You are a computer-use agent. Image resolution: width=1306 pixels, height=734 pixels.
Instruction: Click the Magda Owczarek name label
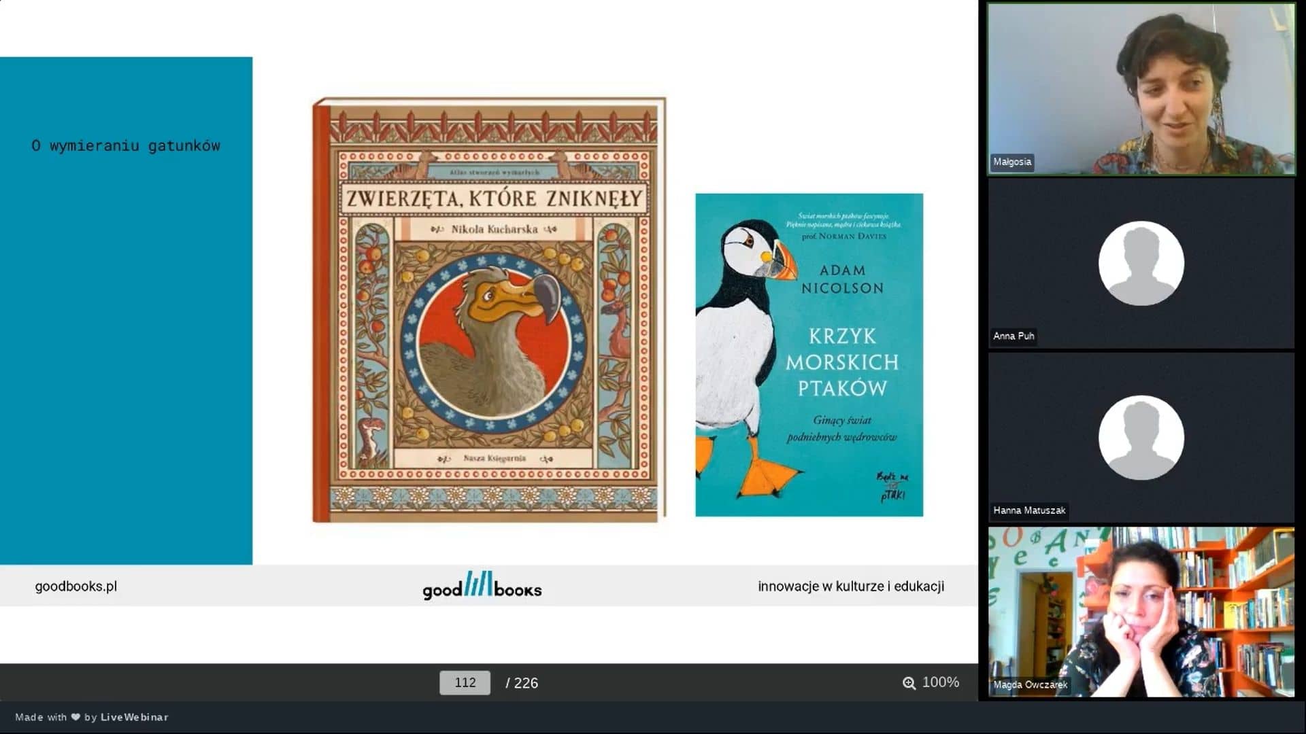pos(1030,684)
